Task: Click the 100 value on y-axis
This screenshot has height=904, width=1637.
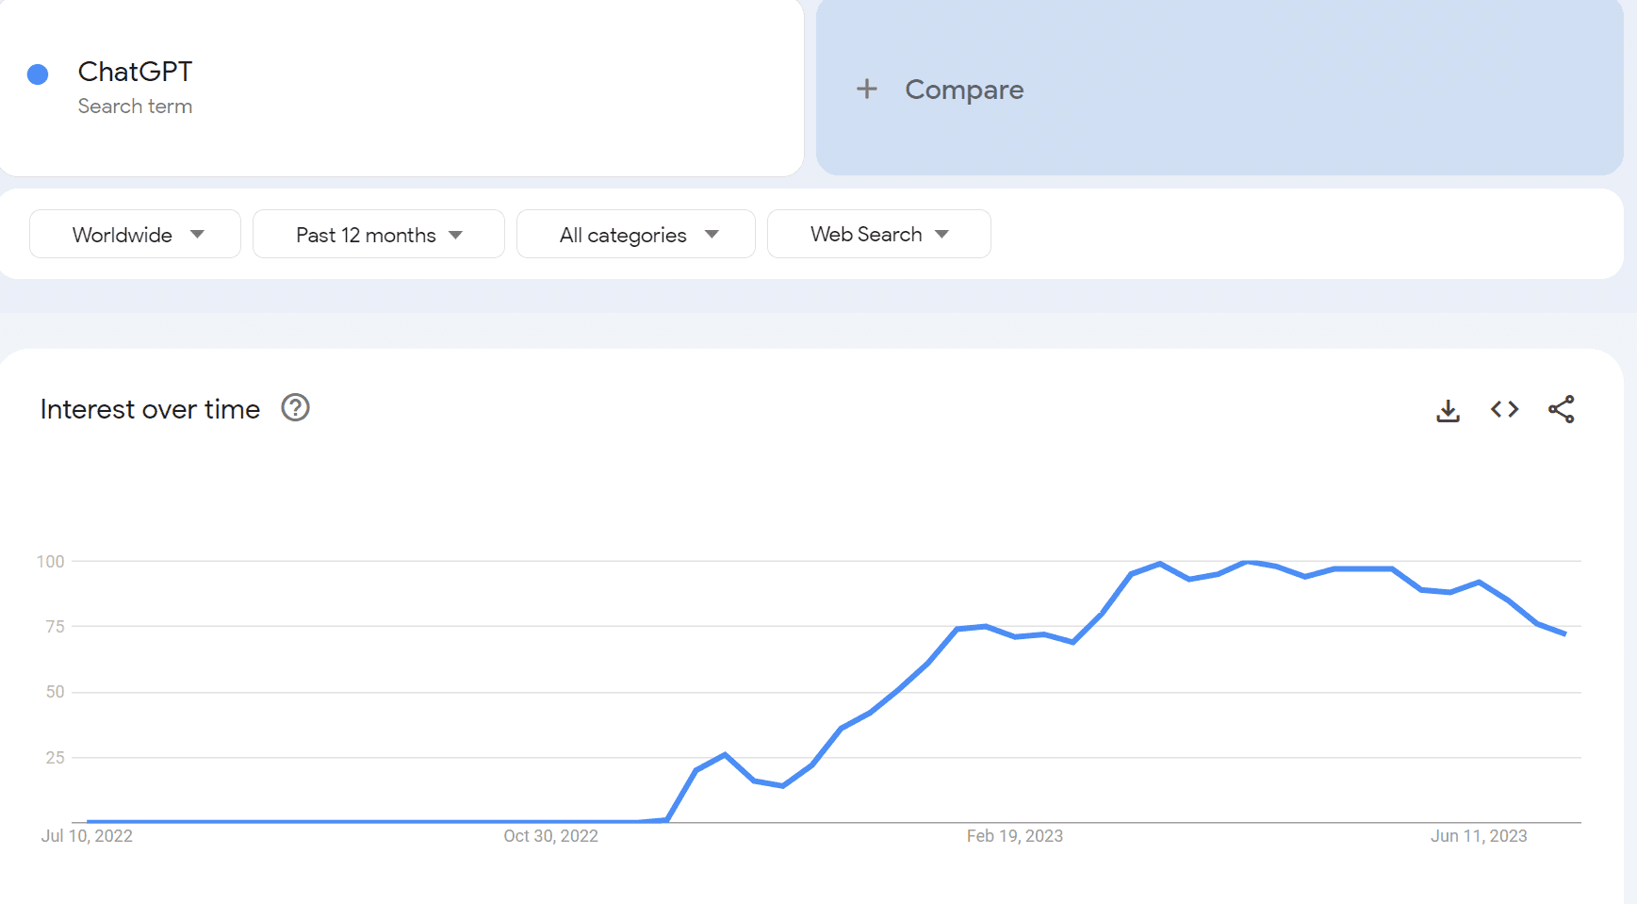Action: pos(50,562)
